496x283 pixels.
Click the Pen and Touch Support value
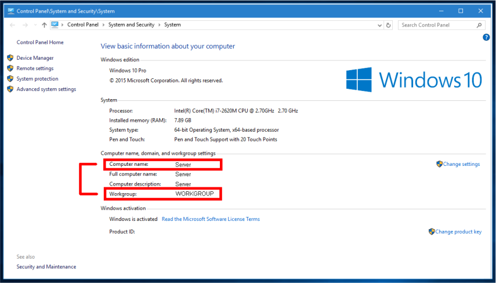coord(226,139)
